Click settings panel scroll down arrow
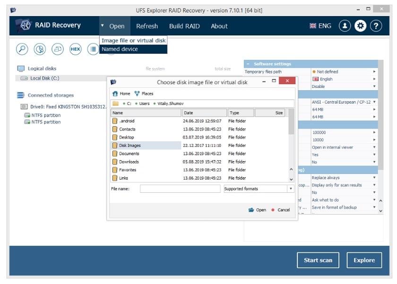 (x=380, y=211)
